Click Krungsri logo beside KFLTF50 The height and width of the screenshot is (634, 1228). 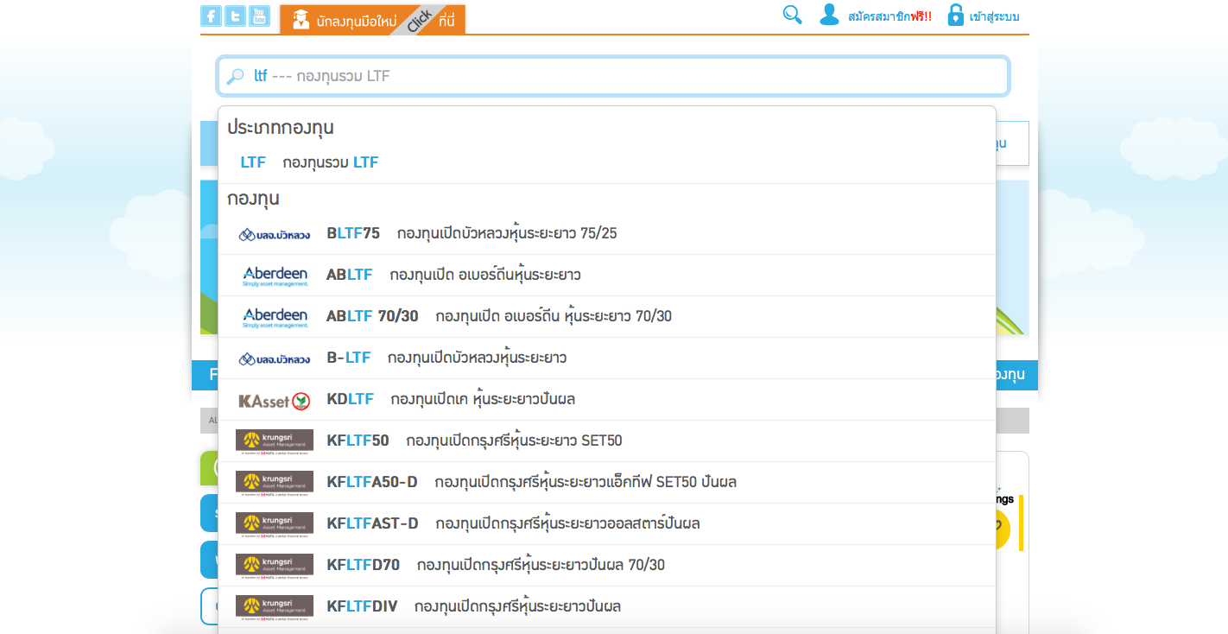tap(275, 441)
